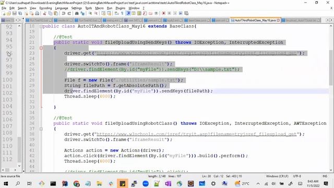Toggle synchronized horizontal scrolling
Screen dimensions: 334x188
coord(109,13)
